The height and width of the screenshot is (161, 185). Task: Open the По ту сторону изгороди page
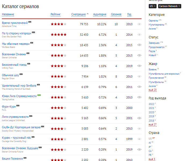point(17,33)
